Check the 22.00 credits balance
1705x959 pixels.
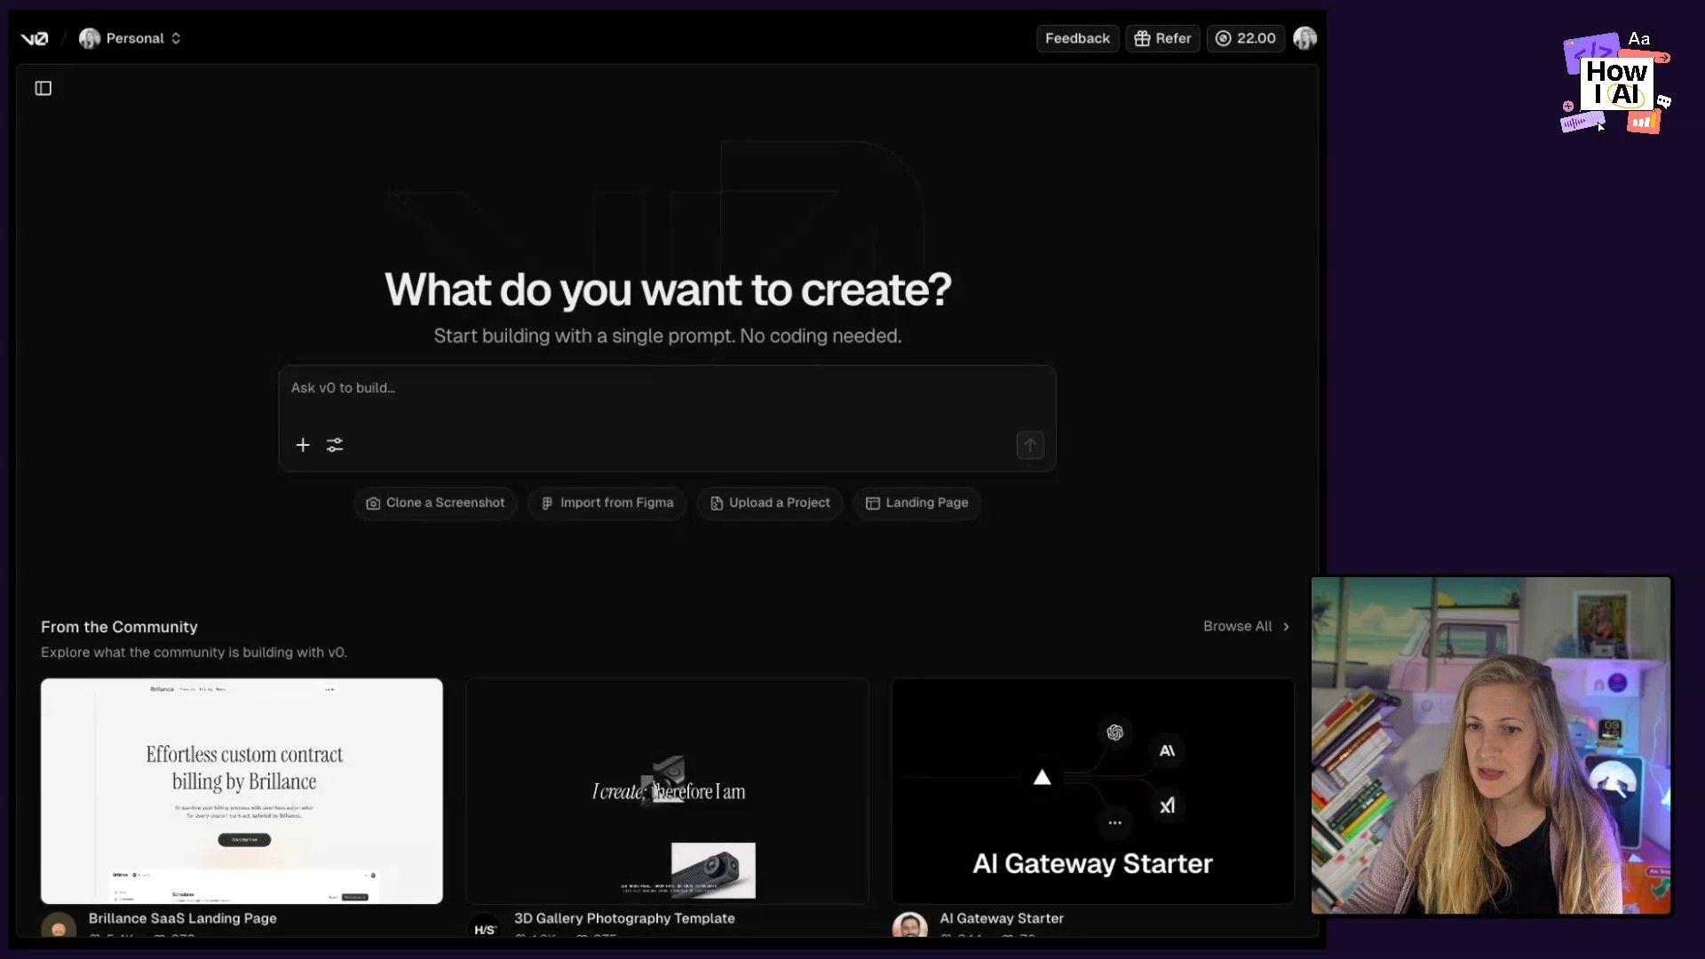pos(1245,38)
